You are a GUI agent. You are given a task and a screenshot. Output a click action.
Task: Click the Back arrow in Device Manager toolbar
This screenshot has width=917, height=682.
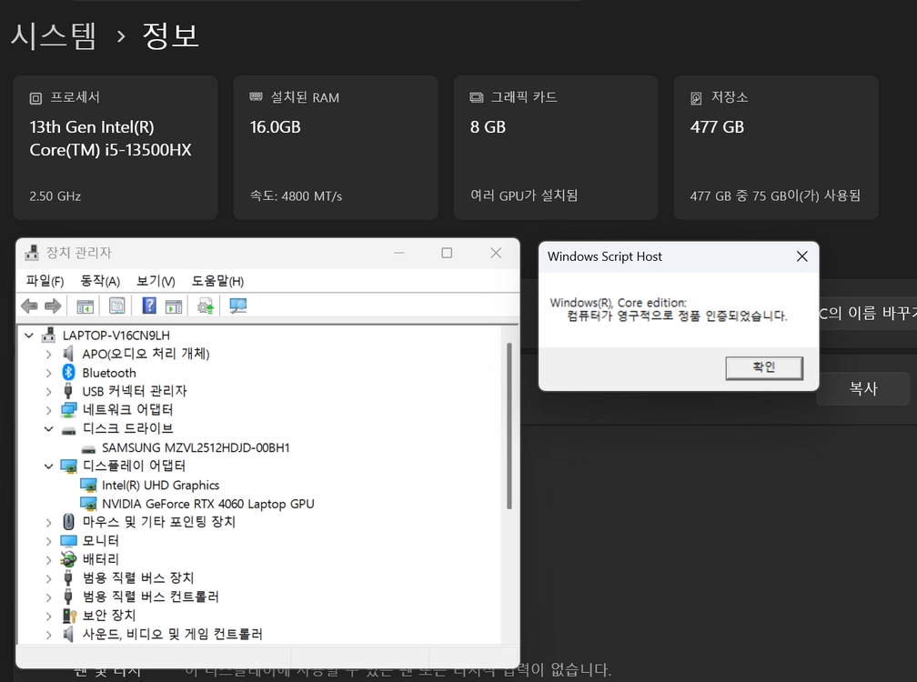pos(29,306)
